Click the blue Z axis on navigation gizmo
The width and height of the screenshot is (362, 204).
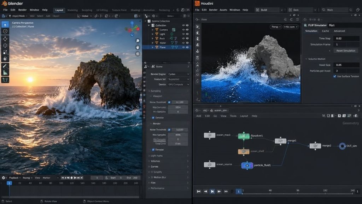click(132, 23)
